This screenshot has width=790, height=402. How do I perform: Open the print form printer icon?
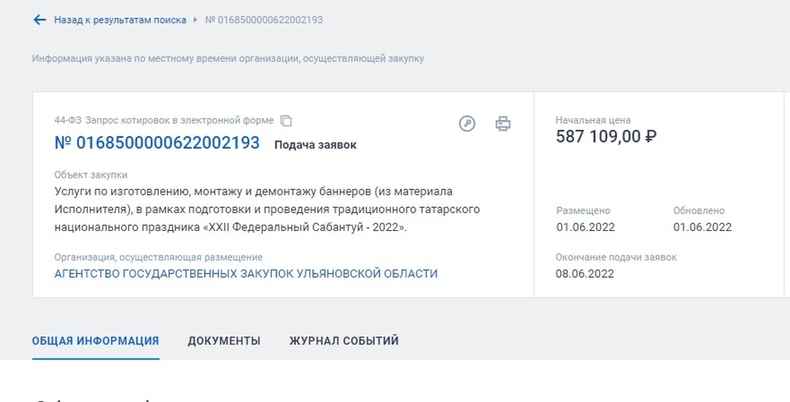tap(503, 123)
